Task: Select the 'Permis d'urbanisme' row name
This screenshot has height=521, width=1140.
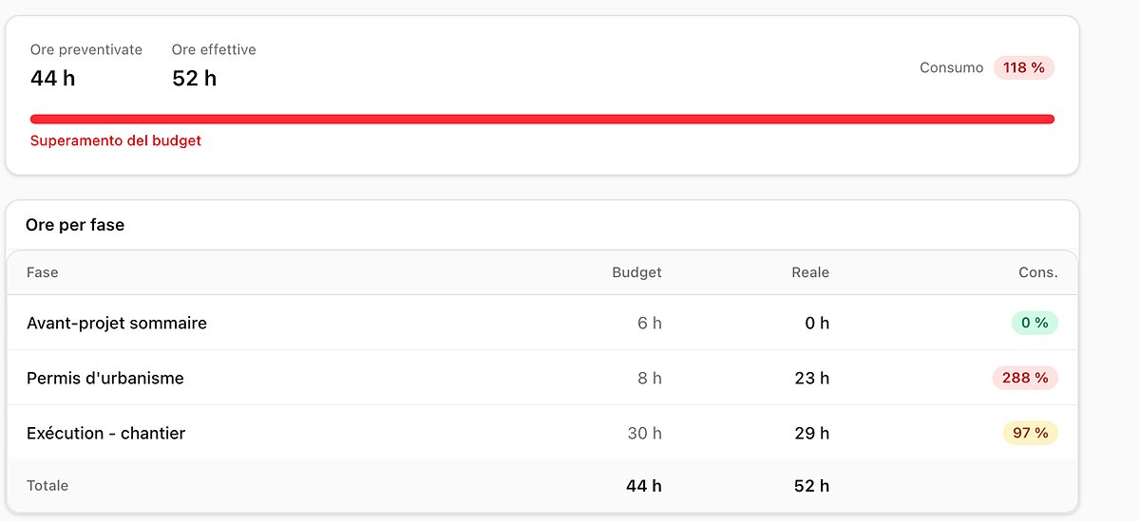Action: pos(105,378)
